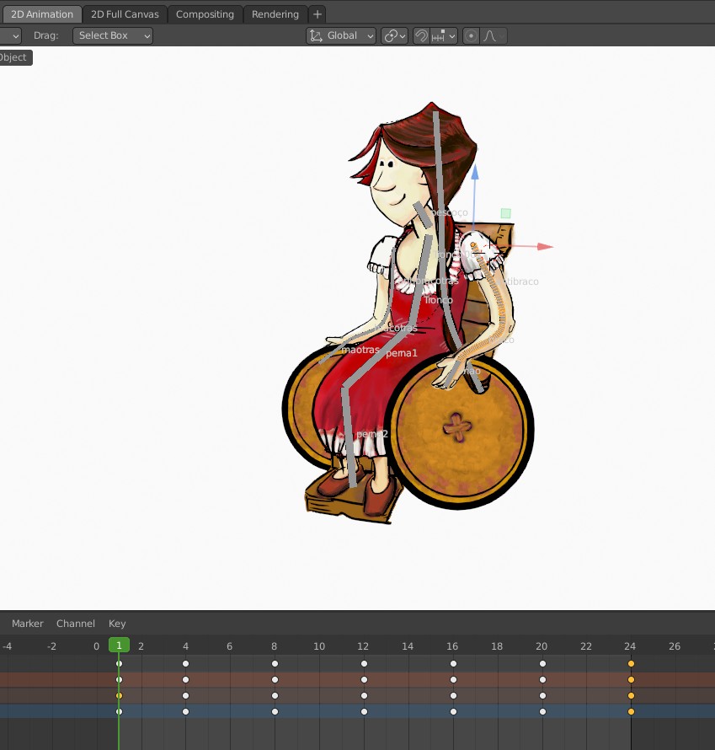
Task: Click the red X-axis gizmo arrow
Action: [545, 246]
